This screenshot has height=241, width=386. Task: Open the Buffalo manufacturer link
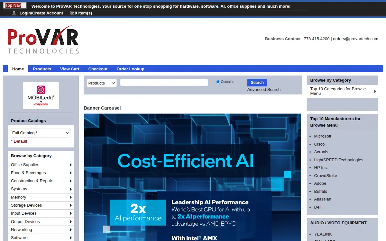pos(321,192)
